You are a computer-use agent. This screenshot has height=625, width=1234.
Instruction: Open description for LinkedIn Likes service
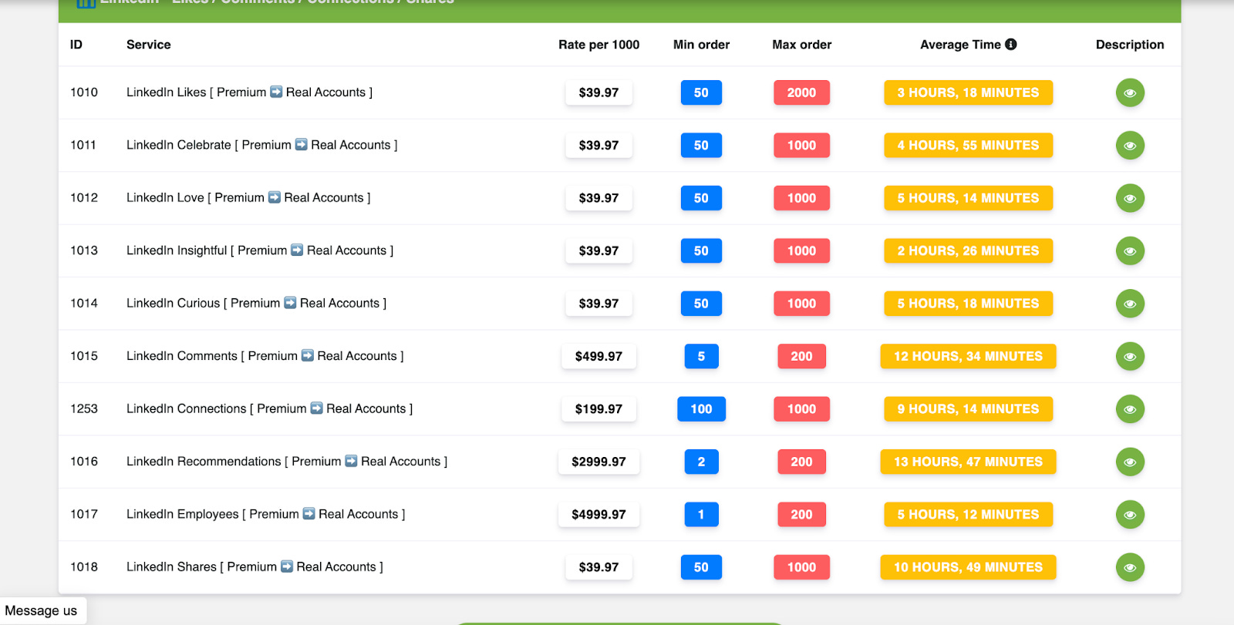[1130, 92]
